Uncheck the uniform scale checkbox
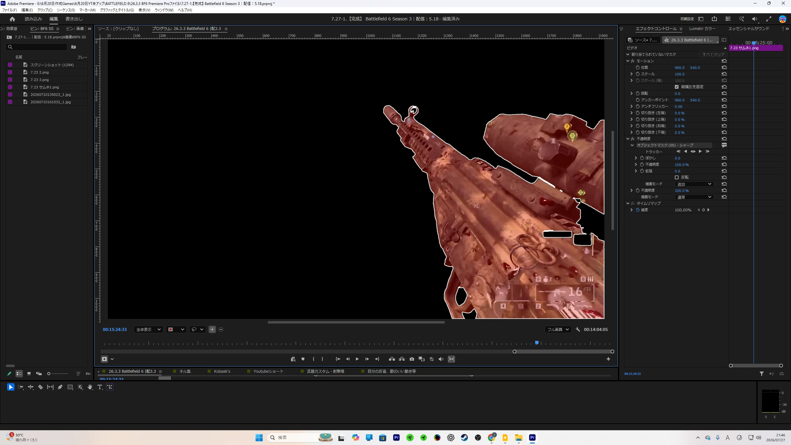This screenshot has height=445, width=791. tap(677, 87)
